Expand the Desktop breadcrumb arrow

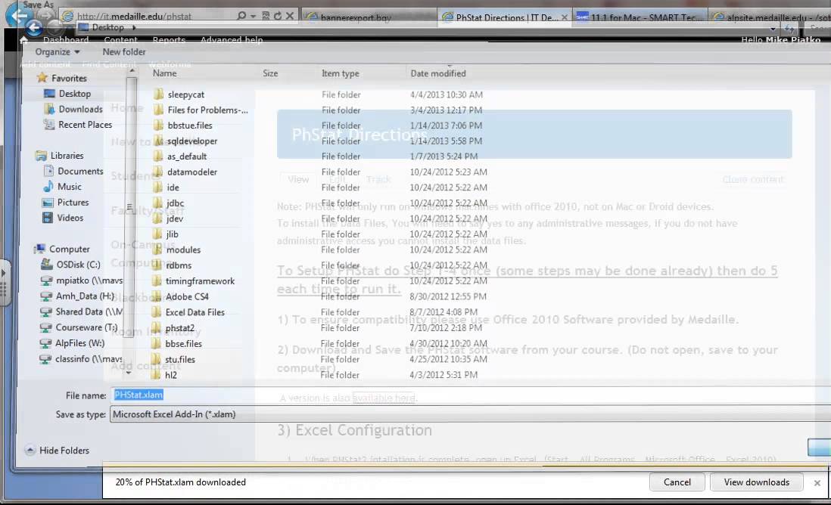[x=134, y=27]
